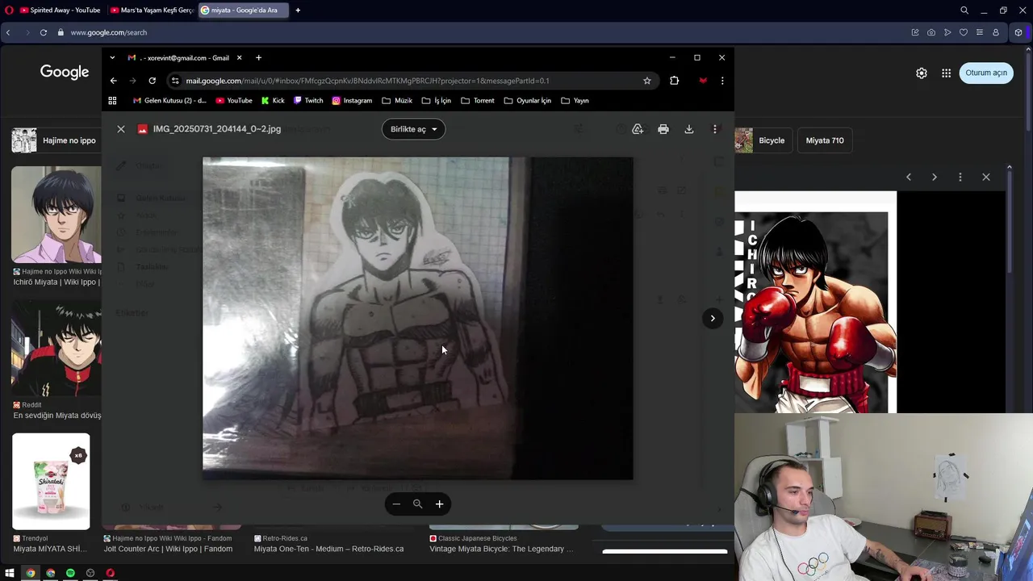The height and width of the screenshot is (581, 1033).
Task: Open a new tab in Chrome window
Action: pyautogui.click(x=258, y=58)
